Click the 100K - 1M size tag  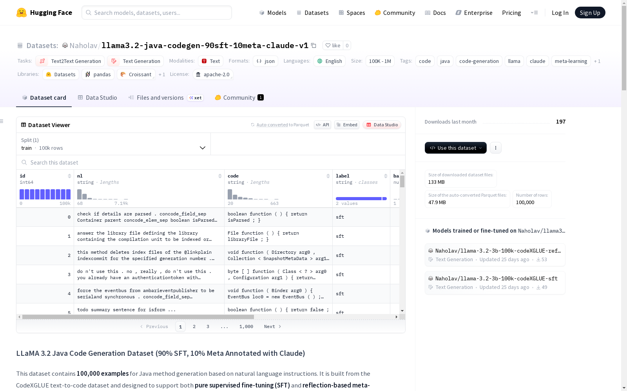380,61
